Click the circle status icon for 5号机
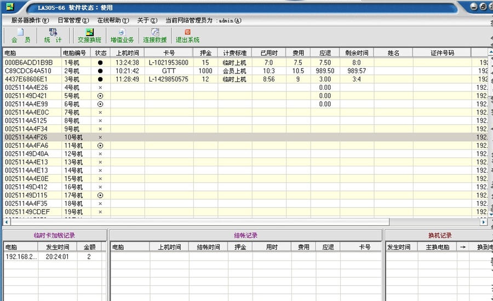This screenshot has width=493, height=301. [100, 96]
